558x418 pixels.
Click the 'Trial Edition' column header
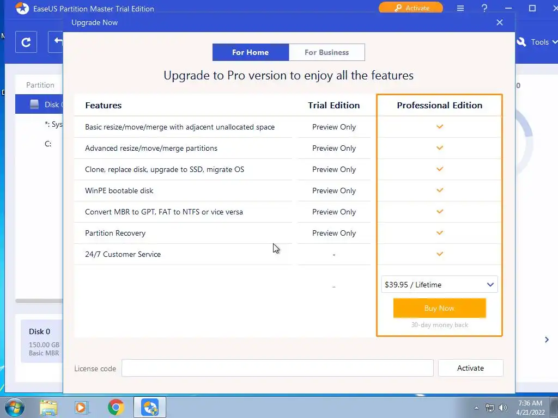click(334, 105)
